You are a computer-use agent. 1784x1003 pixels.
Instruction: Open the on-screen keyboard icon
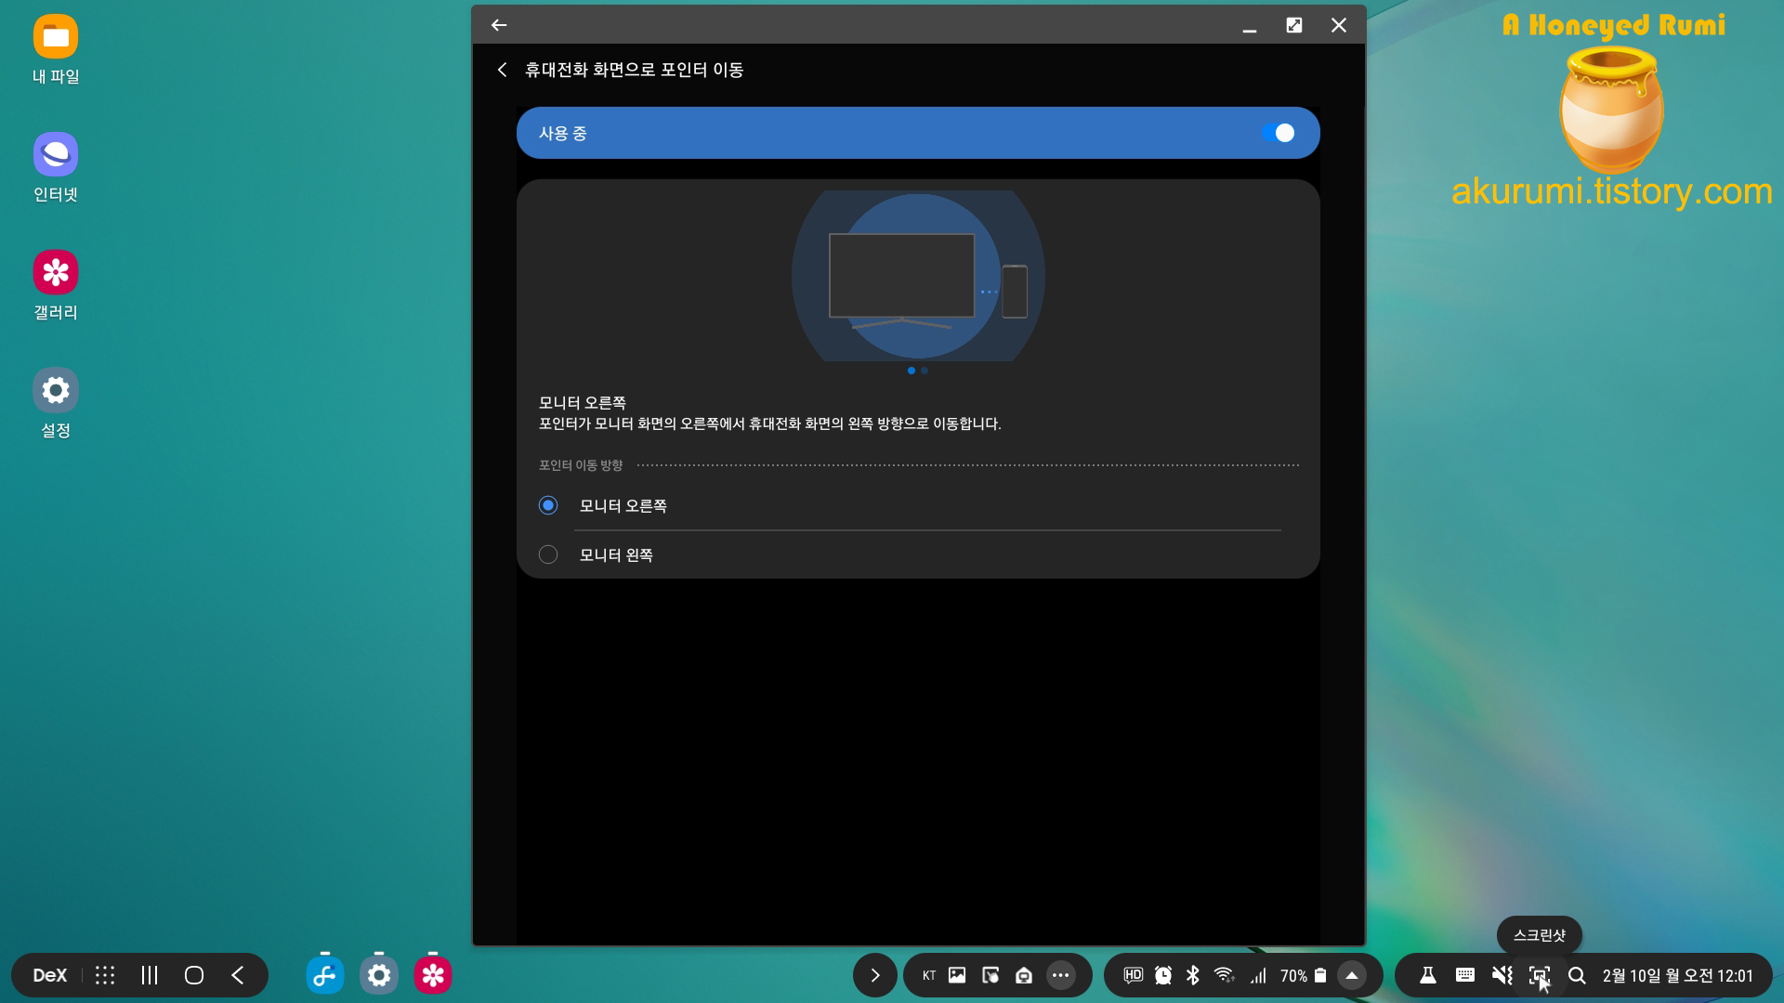1465,975
